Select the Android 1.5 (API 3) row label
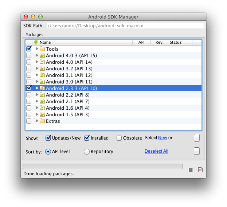This screenshot has width=227, height=207. (x=68, y=115)
